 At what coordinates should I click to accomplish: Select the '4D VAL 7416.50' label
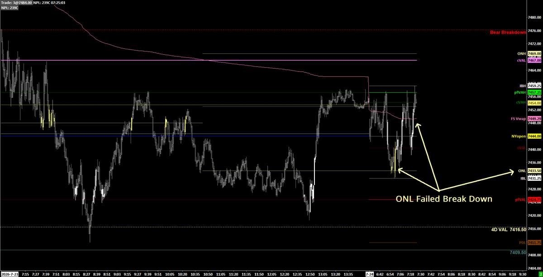click(509, 230)
